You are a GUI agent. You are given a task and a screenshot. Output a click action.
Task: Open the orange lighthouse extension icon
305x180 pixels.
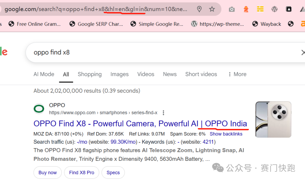[x=246, y=9]
